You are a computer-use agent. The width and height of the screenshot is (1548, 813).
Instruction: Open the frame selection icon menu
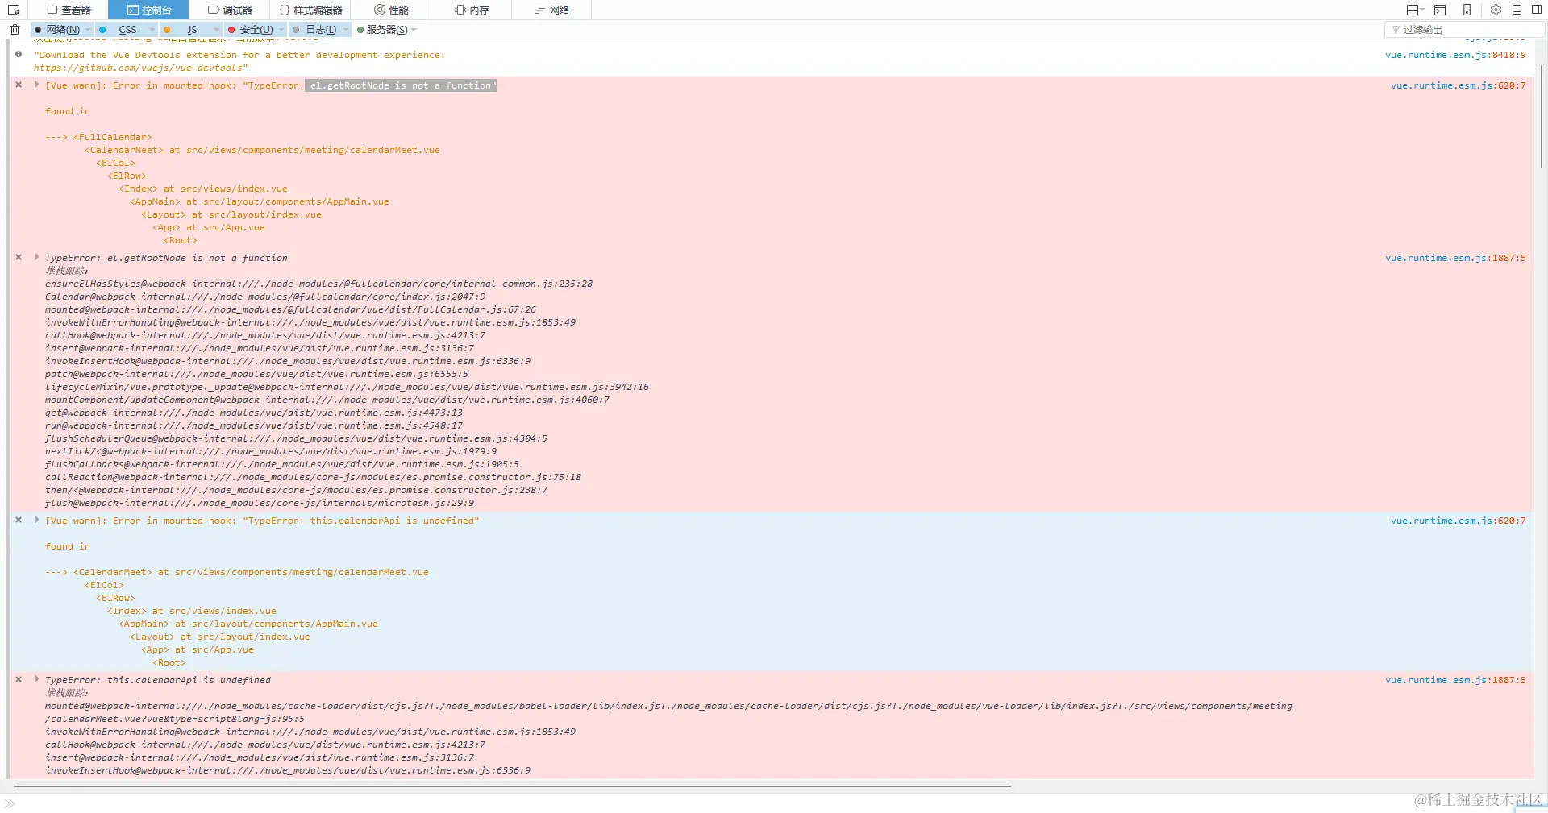[1415, 10]
